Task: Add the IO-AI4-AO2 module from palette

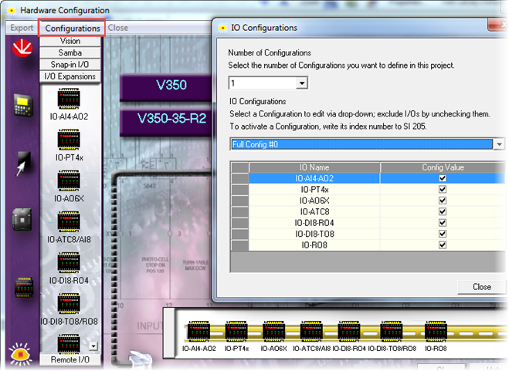Action: 69,98
